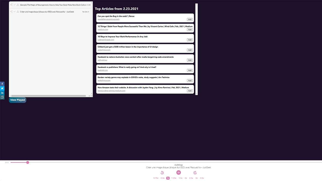Screen dimensions: 322x181
Task: Skip forward 10 seconds
Action: [x=195, y=172]
